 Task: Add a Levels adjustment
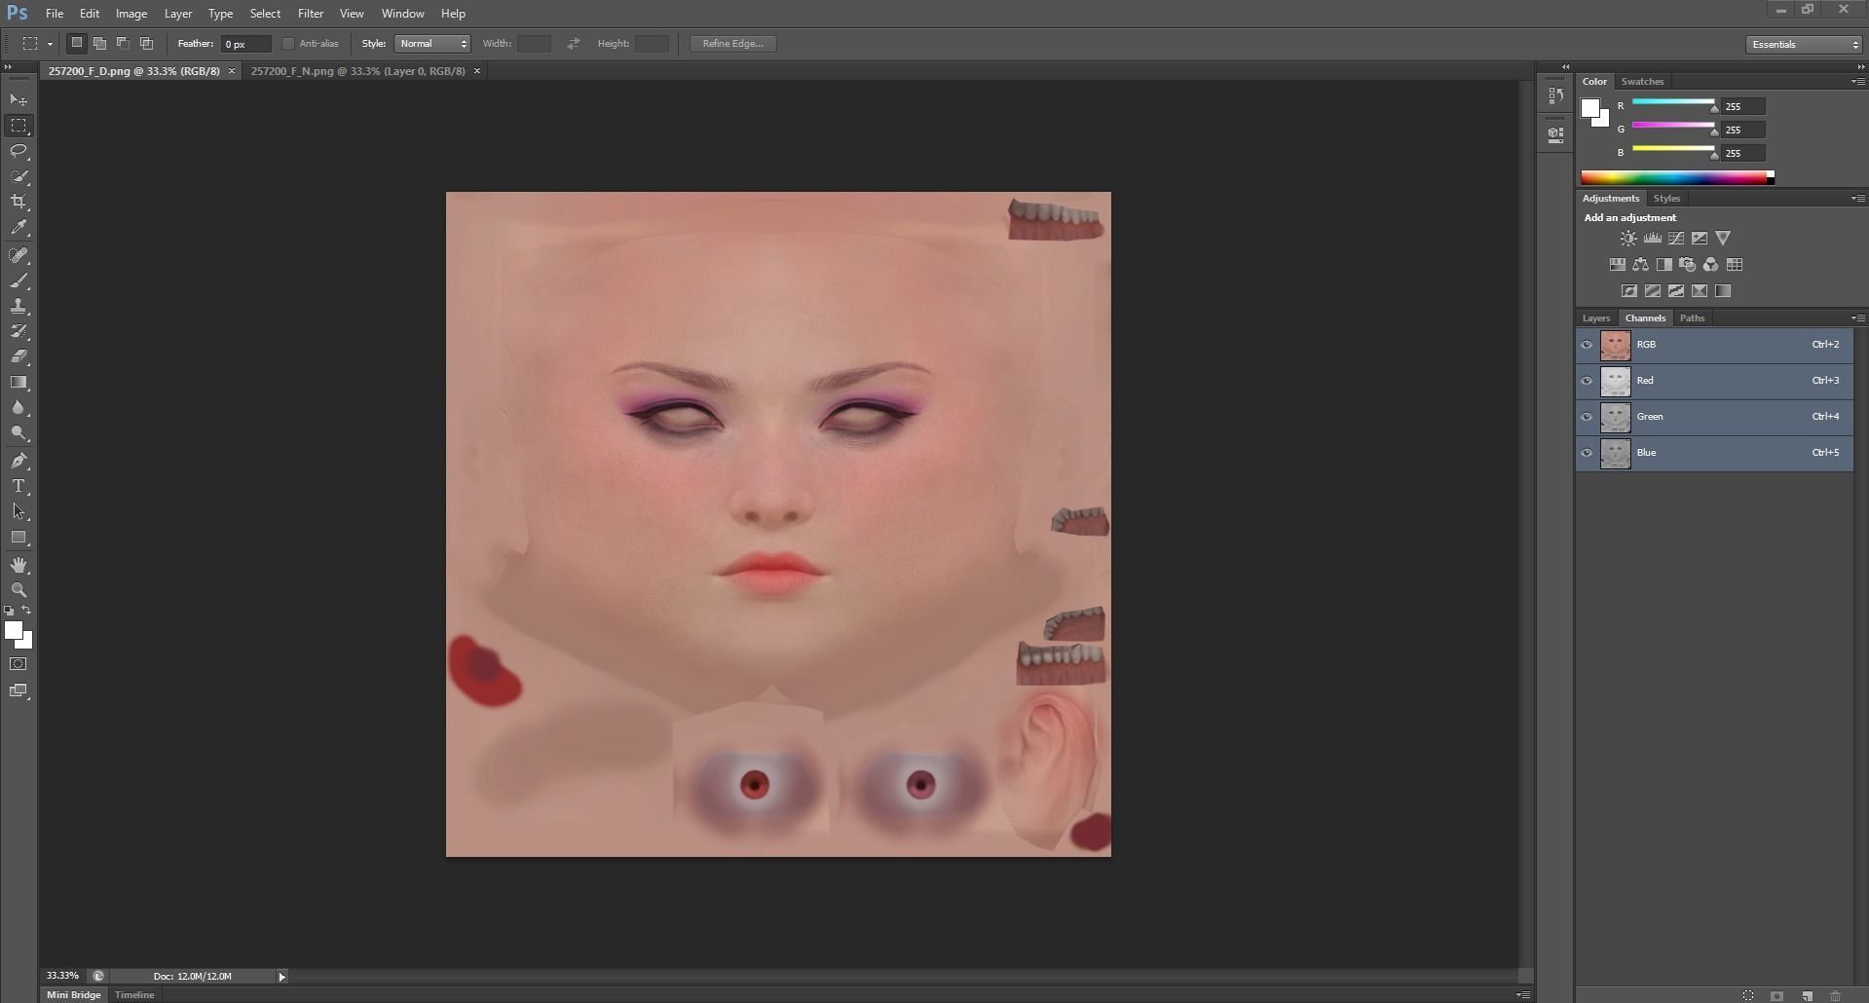[x=1653, y=238]
